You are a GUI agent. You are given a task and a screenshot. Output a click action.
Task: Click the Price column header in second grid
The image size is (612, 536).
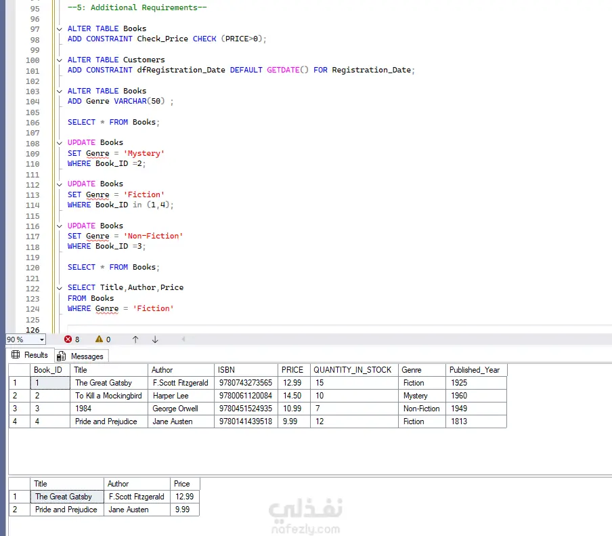tap(185, 484)
